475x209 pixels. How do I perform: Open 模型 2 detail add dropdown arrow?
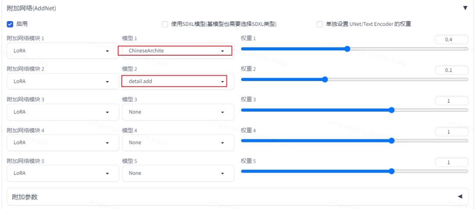pos(223,81)
